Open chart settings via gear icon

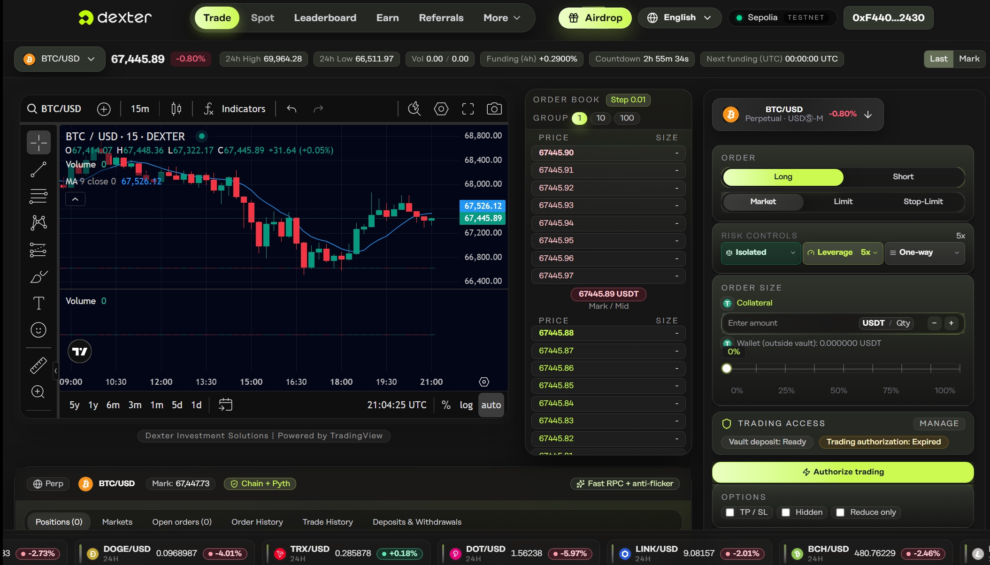click(441, 108)
